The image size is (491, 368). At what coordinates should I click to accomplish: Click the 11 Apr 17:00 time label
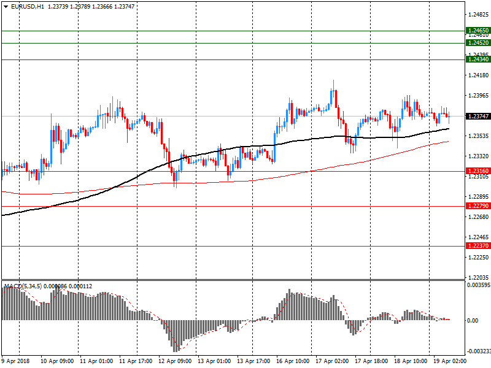click(136, 361)
